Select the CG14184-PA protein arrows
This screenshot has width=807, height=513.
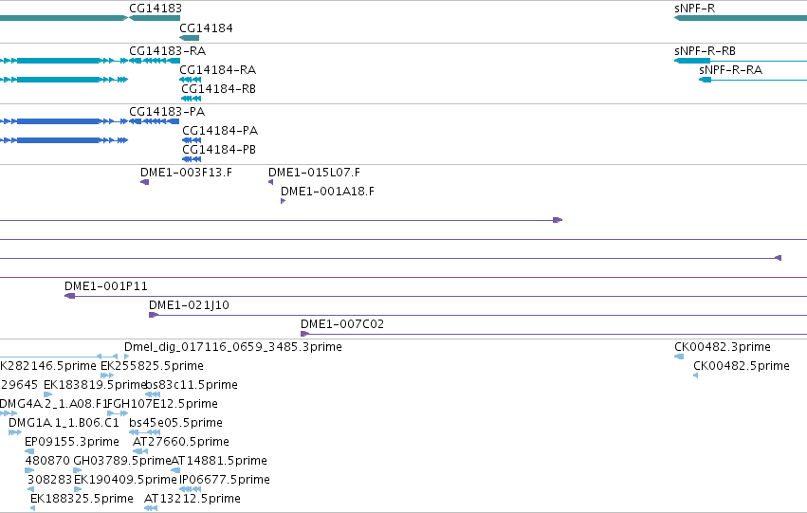[192, 140]
